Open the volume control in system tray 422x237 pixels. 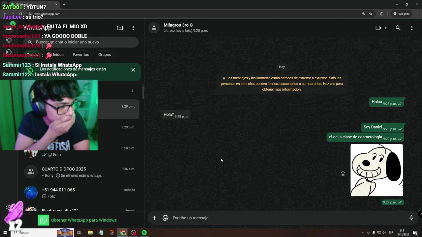tap(384, 233)
